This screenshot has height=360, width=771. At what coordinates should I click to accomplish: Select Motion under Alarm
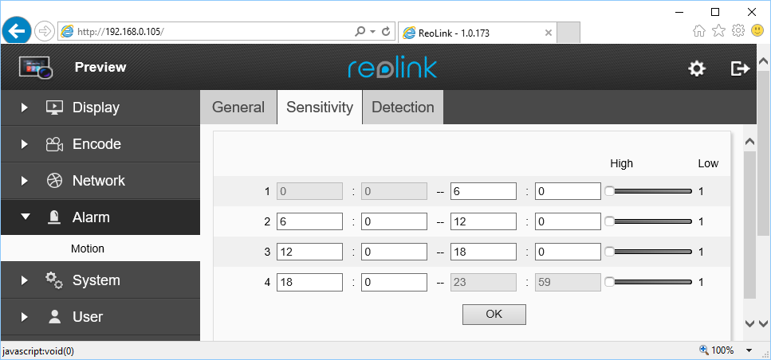click(x=88, y=248)
